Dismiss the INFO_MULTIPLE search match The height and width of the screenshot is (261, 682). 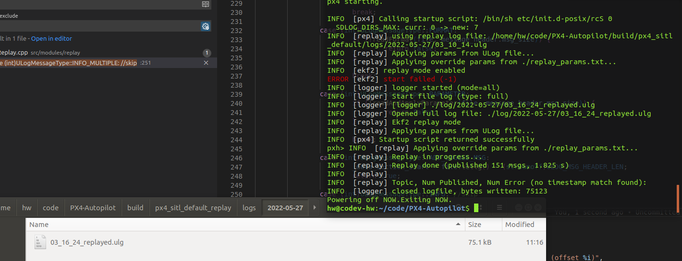click(x=206, y=63)
